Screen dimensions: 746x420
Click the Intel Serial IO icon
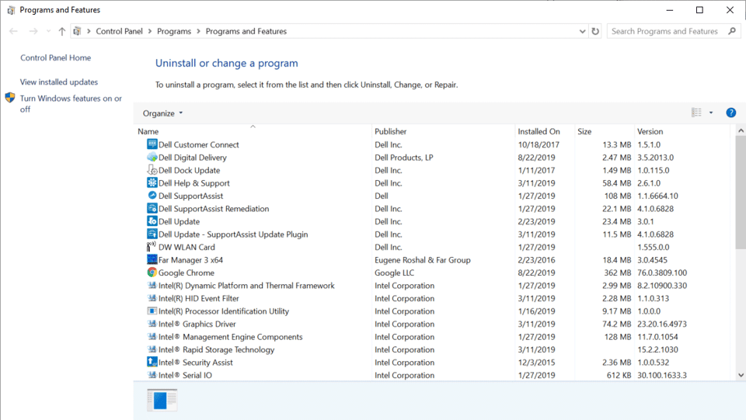pyautogui.click(x=152, y=375)
